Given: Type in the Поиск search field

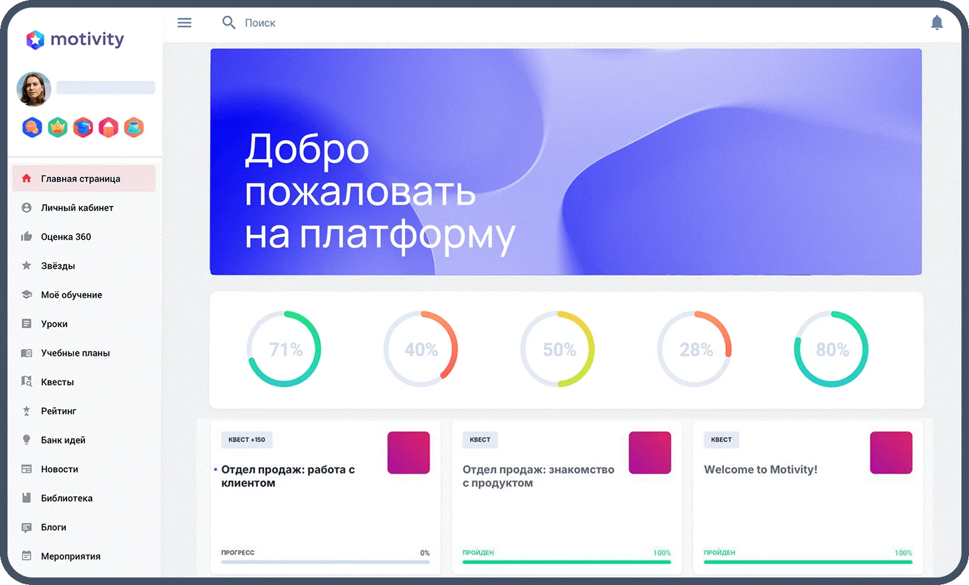Looking at the screenshot, I should (376, 23).
